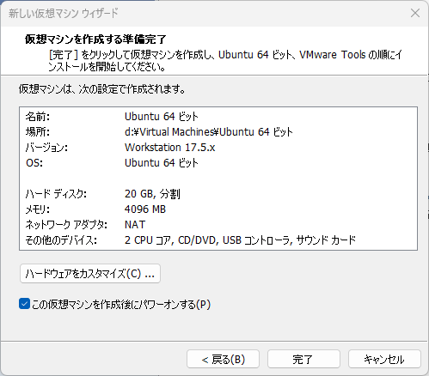Click the wizard title bar text
The height and width of the screenshot is (376, 429).
(64, 13)
